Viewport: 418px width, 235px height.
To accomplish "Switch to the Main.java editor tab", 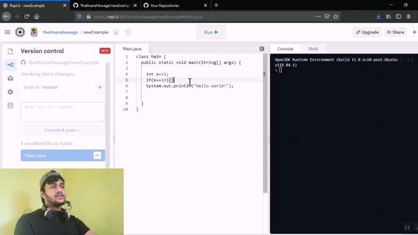I will click(132, 49).
